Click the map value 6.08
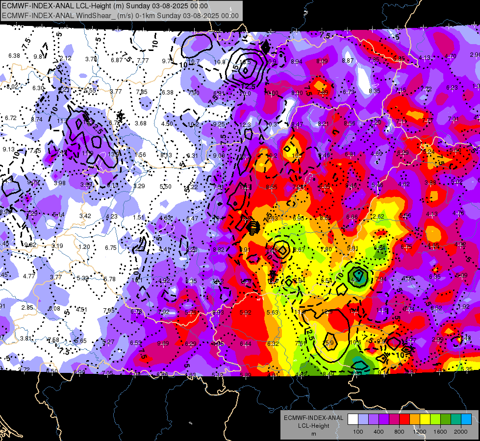This screenshot has width=480, height=441. click(54, 309)
